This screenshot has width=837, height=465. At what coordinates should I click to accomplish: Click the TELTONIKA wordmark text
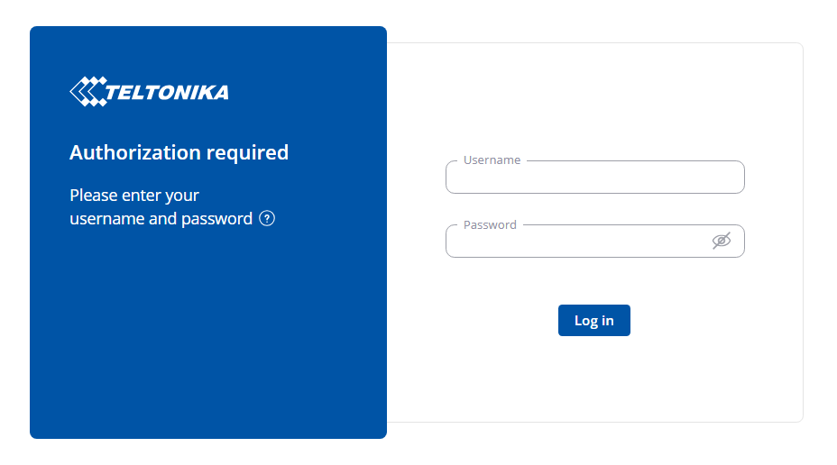167,92
